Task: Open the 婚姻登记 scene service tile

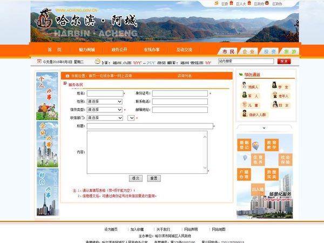Action: pos(244,145)
